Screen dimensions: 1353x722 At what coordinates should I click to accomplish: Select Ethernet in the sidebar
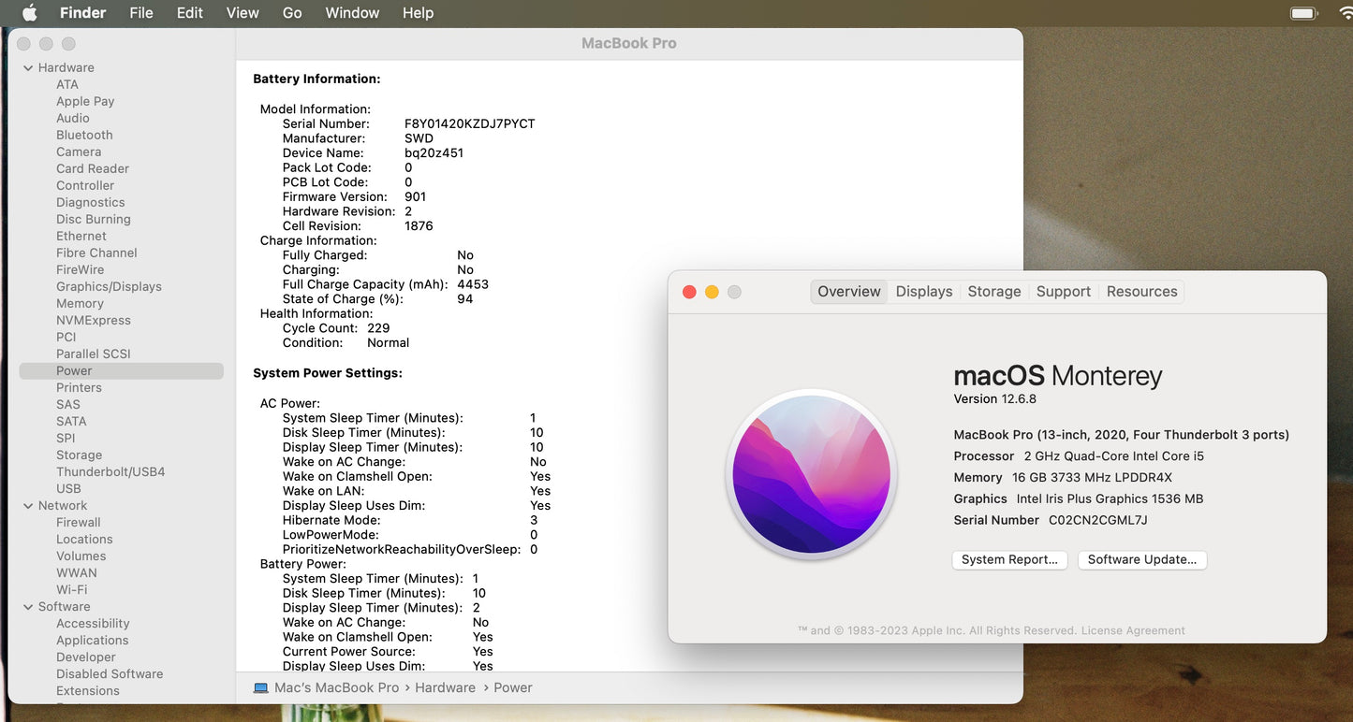click(81, 236)
